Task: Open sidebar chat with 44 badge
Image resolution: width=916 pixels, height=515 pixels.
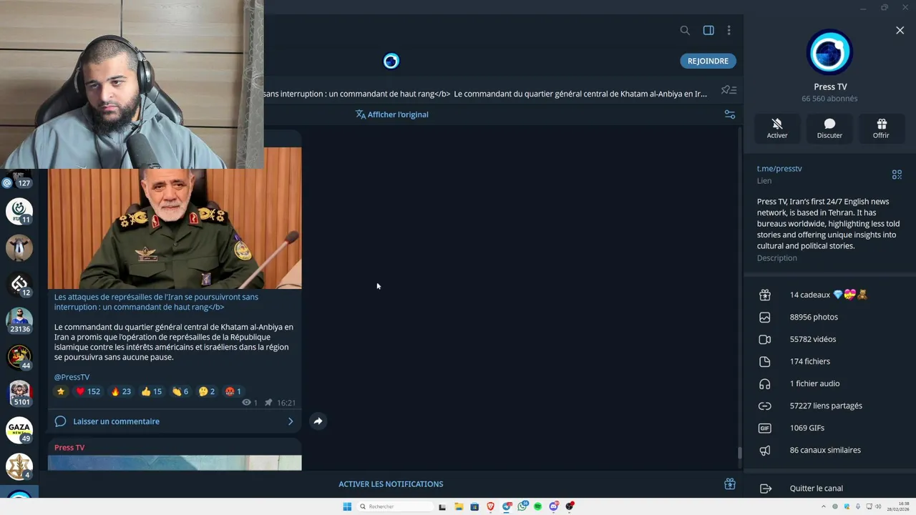Action: point(19,357)
